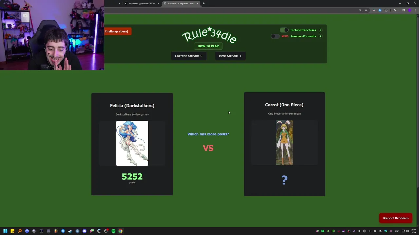Click the Rule34dle logo

[x=209, y=35]
